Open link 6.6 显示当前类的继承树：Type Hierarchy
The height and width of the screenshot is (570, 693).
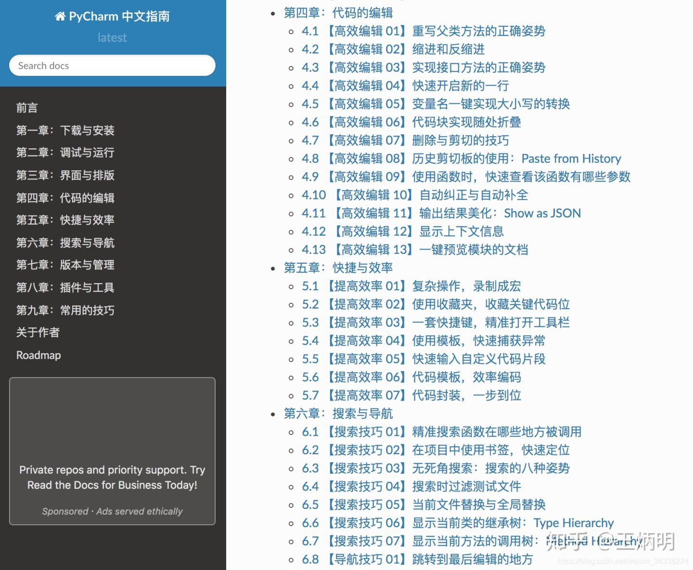click(458, 523)
